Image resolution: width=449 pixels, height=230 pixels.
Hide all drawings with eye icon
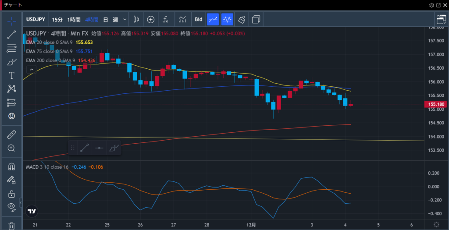[11, 207]
